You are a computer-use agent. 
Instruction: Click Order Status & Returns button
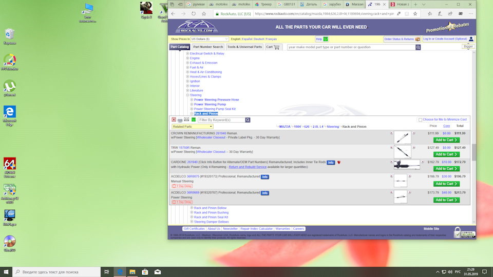(402, 39)
